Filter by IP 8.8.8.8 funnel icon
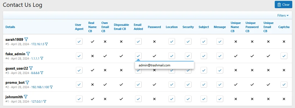Screen dimensions: 295x108 tap(42, 73)
